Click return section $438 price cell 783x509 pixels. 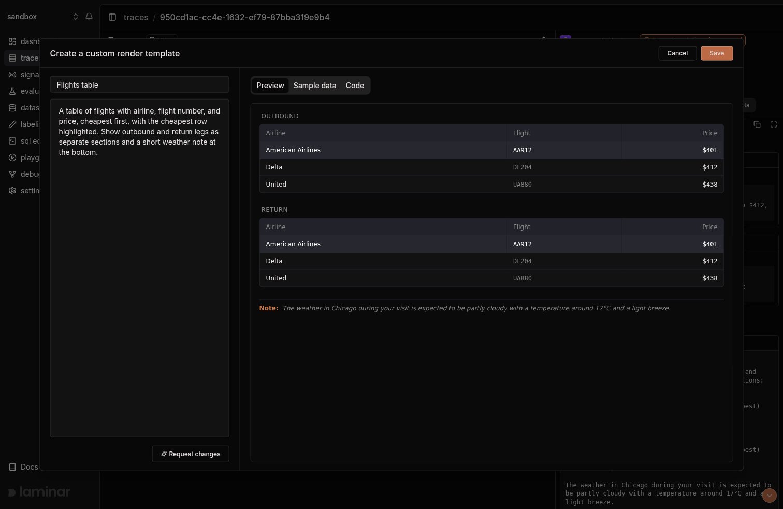[x=673, y=278]
